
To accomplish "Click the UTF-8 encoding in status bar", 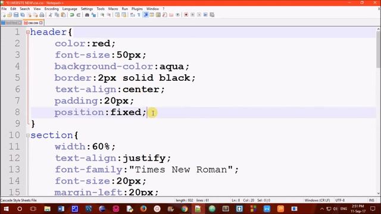I will 340,200.
